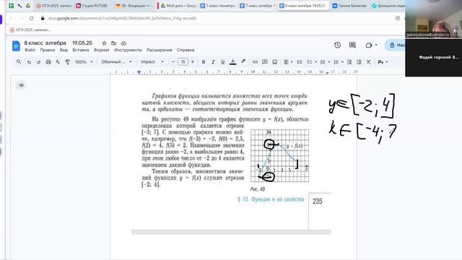Click the document title "8 класс алгебра 19.05.25"
The image size is (462, 260).
(x=58, y=43)
